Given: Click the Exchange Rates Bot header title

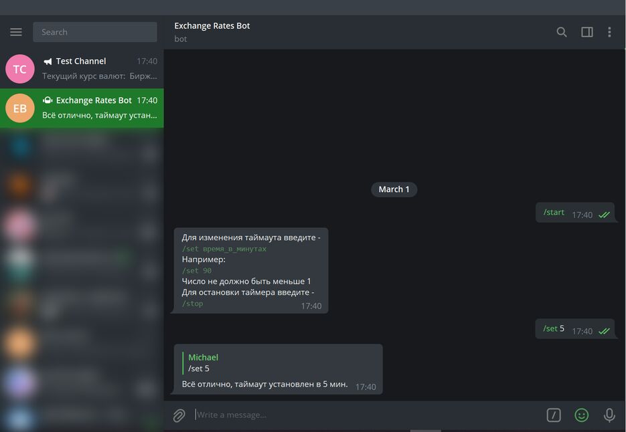Looking at the screenshot, I should (212, 26).
